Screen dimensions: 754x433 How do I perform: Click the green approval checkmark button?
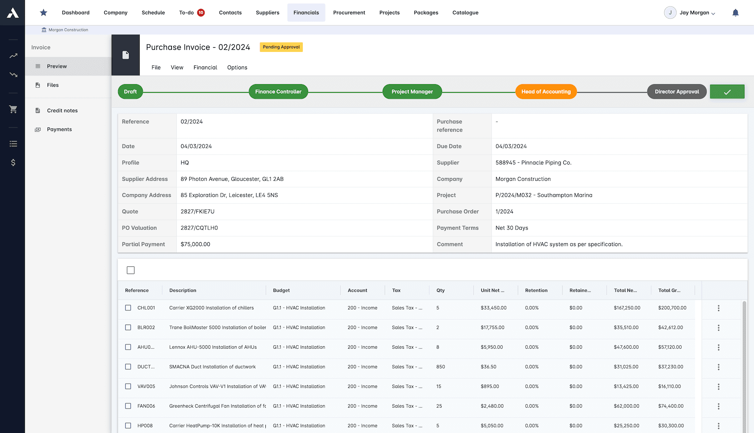[x=727, y=91]
